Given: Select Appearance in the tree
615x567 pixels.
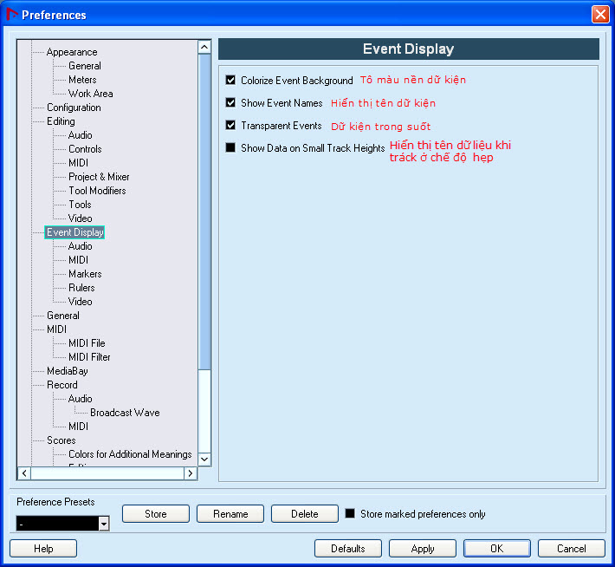Looking at the screenshot, I should tap(72, 52).
